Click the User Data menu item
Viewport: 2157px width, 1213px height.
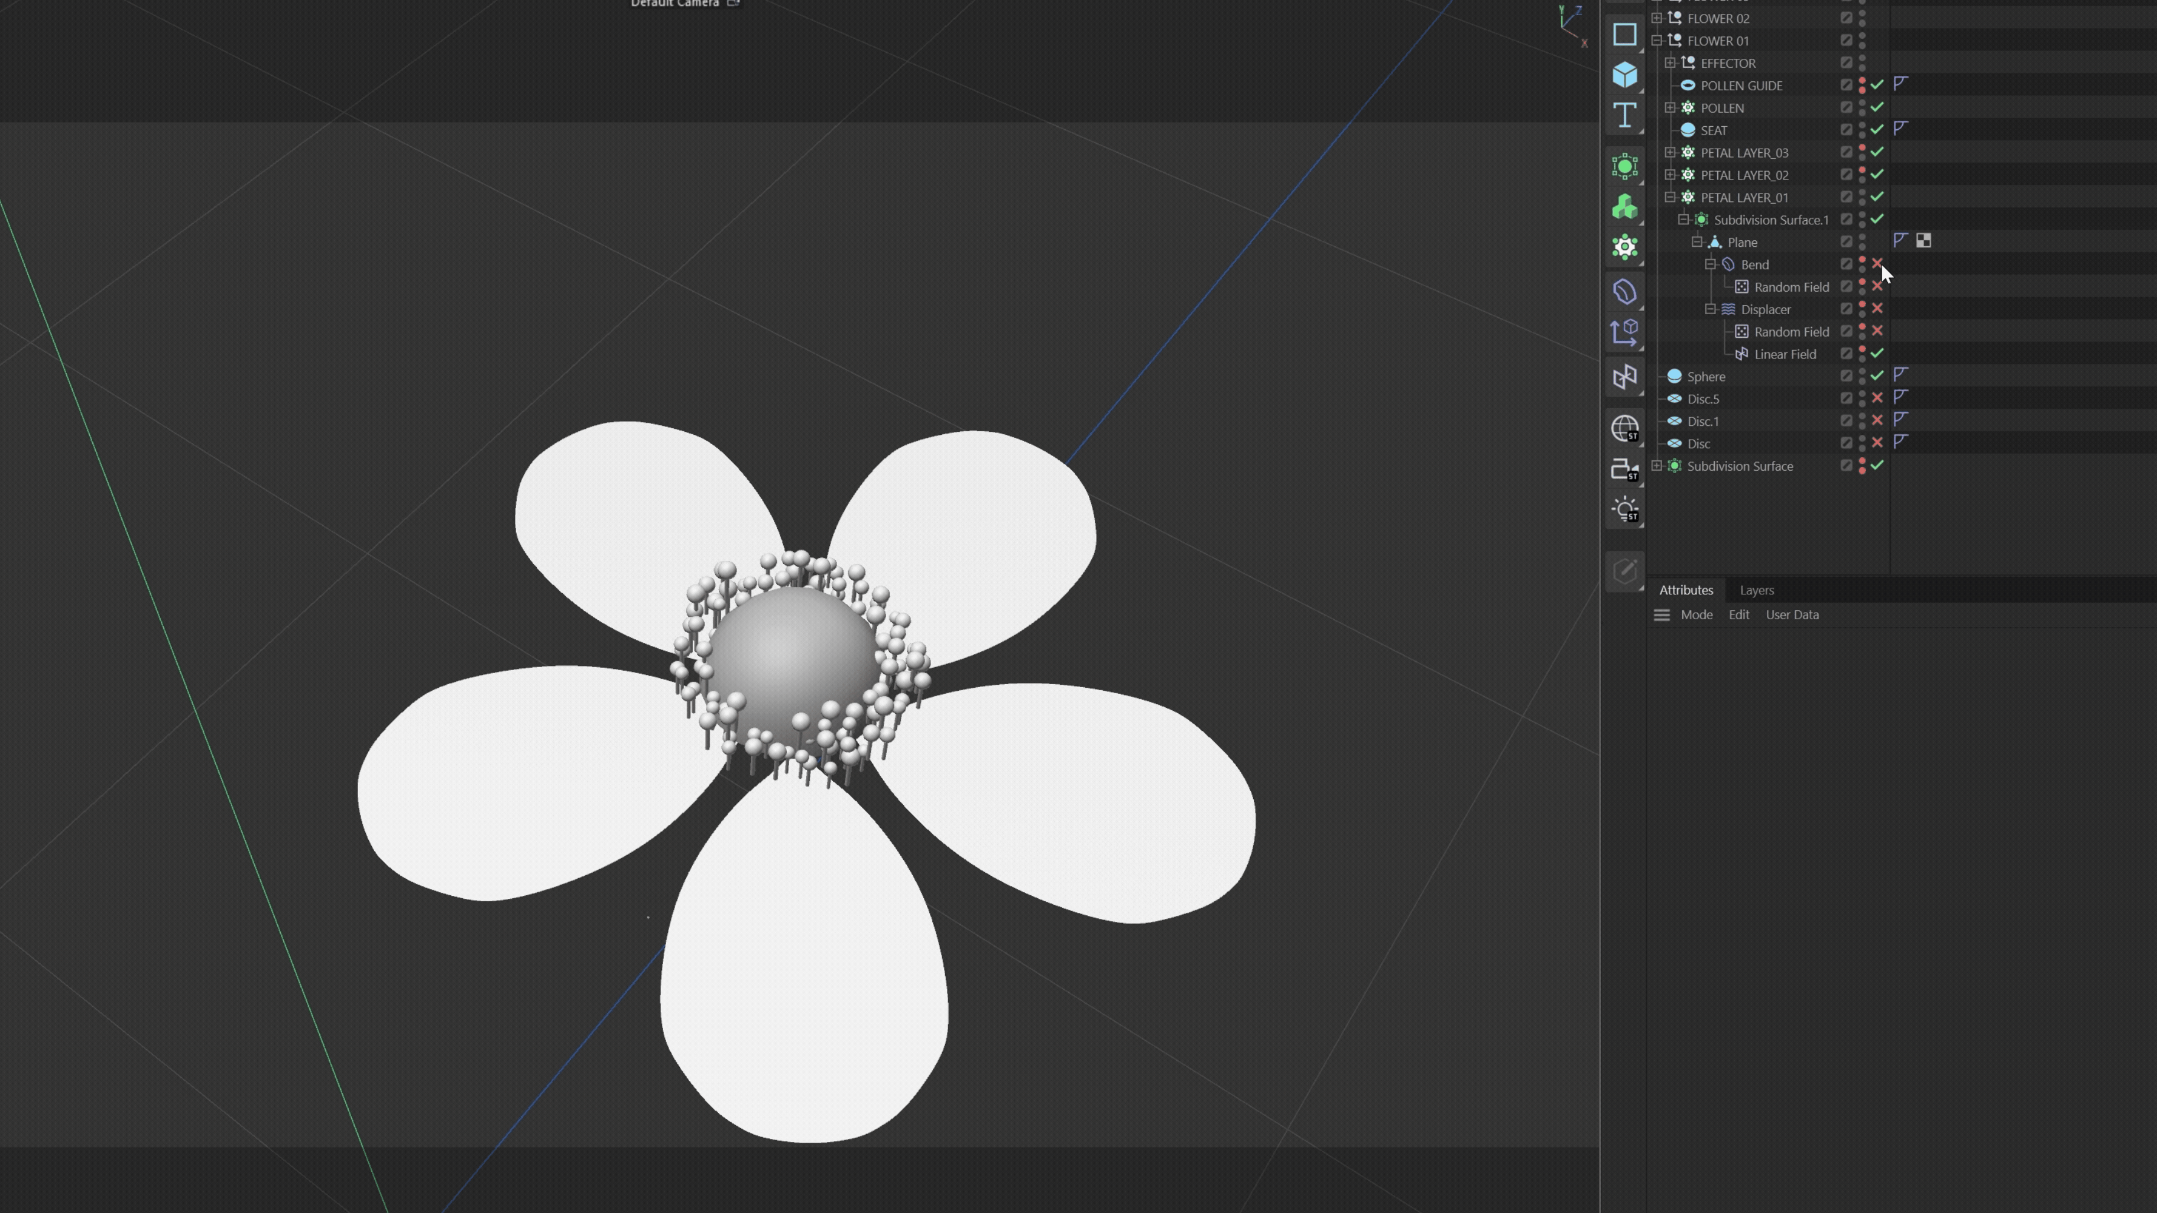pyautogui.click(x=1792, y=614)
